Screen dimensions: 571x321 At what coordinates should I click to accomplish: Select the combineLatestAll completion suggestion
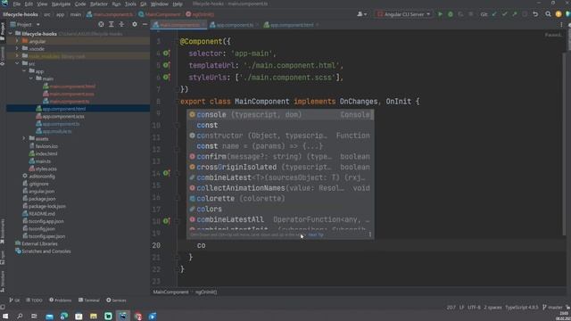(x=280, y=219)
